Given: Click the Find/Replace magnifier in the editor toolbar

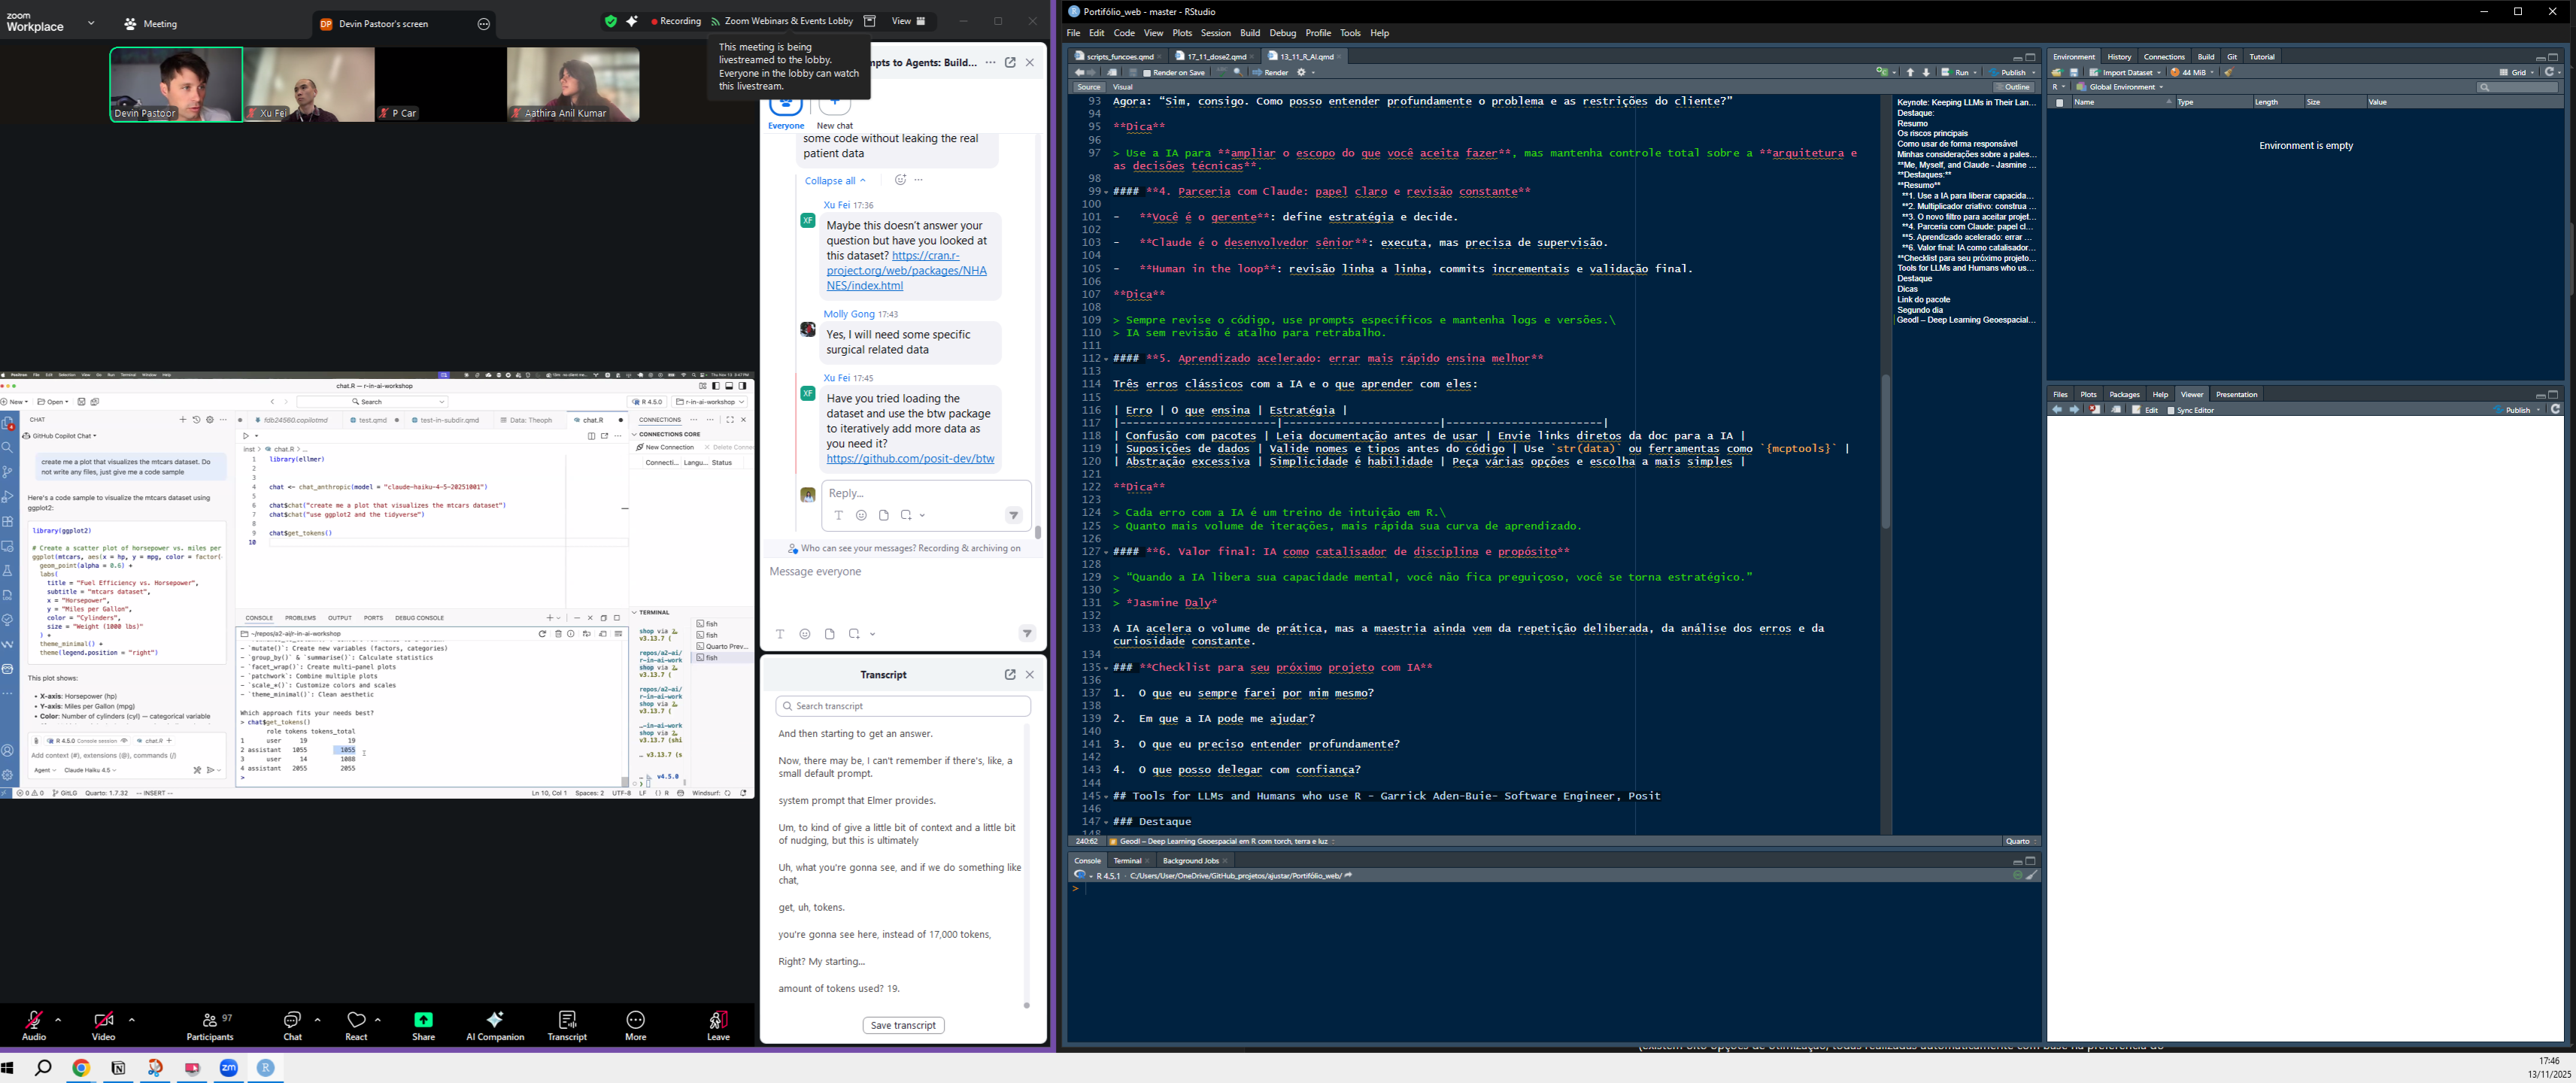Looking at the screenshot, I should pos(1238,73).
